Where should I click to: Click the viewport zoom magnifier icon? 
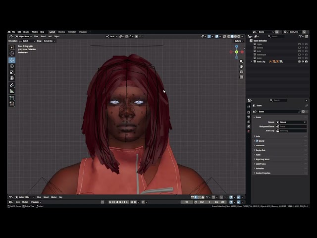[241, 61]
